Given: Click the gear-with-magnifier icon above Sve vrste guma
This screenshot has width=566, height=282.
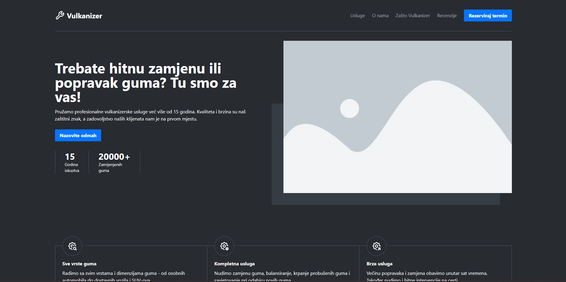Looking at the screenshot, I should coord(72,246).
